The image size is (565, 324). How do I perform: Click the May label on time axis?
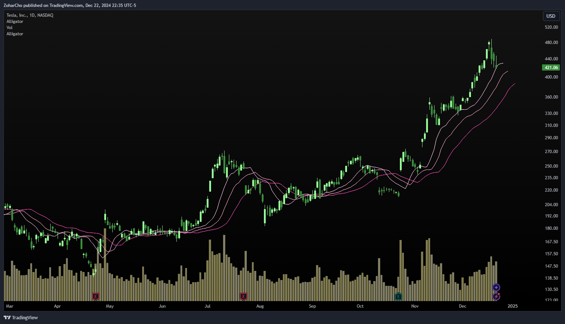[x=110, y=306]
